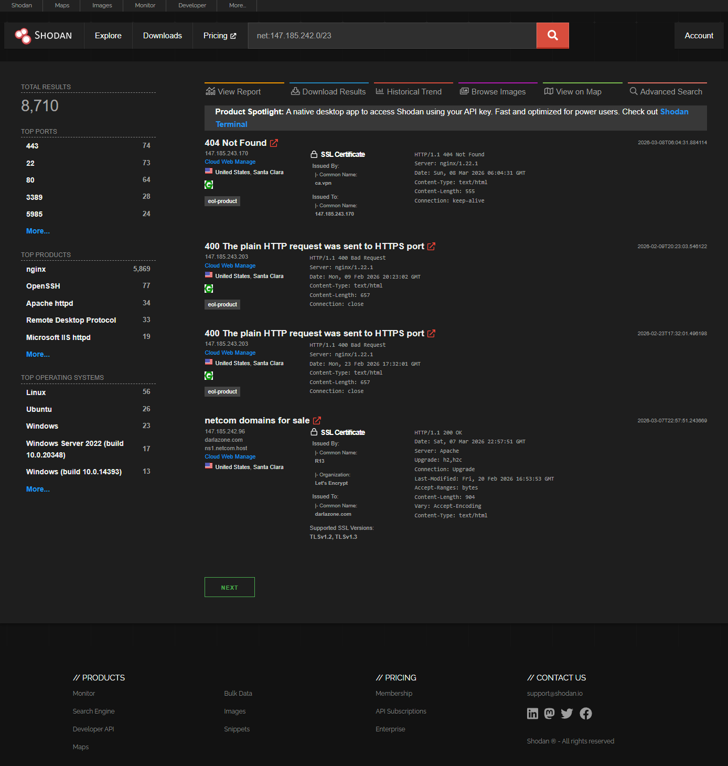The image size is (728, 766).
Task: Click the search magnifying glass icon
Action: [552, 35]
